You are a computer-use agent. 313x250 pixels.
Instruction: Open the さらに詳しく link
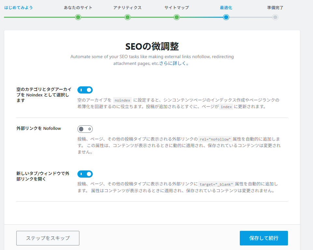click(174, 64)
